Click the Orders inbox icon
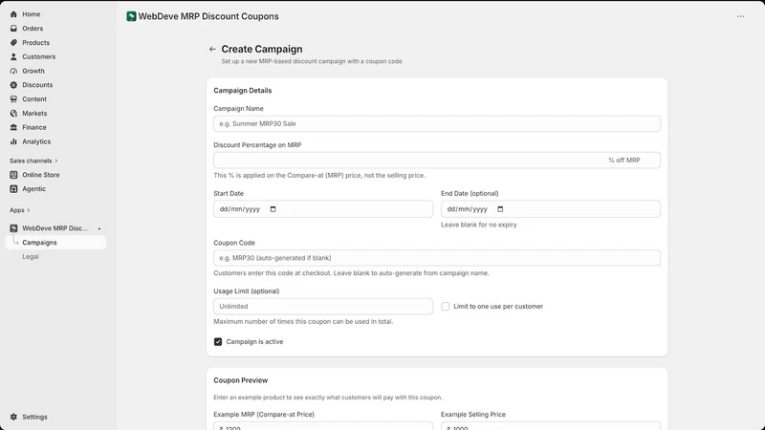 13,29
